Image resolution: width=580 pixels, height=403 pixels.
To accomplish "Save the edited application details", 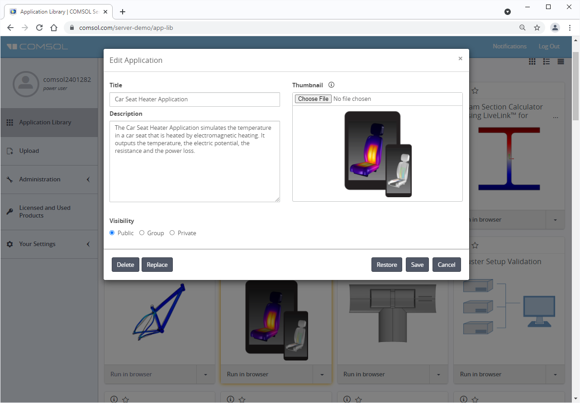I will [x=417, y=265].
